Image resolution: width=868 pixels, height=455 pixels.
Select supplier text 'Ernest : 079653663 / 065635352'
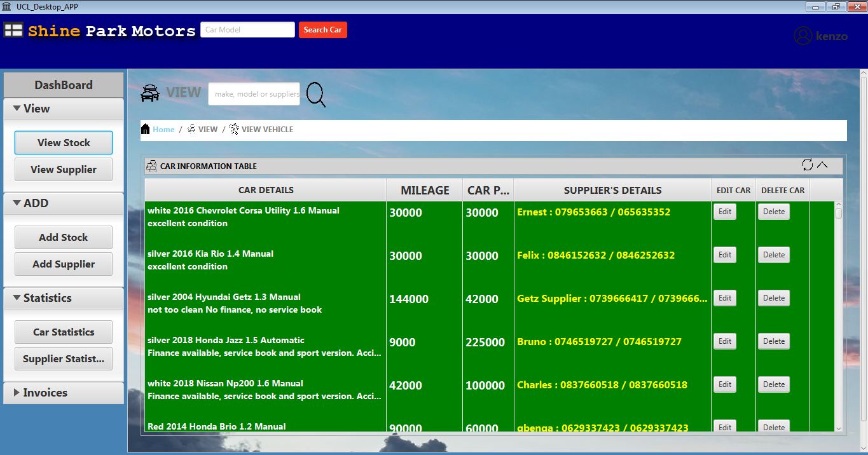(x=593, y=212)
